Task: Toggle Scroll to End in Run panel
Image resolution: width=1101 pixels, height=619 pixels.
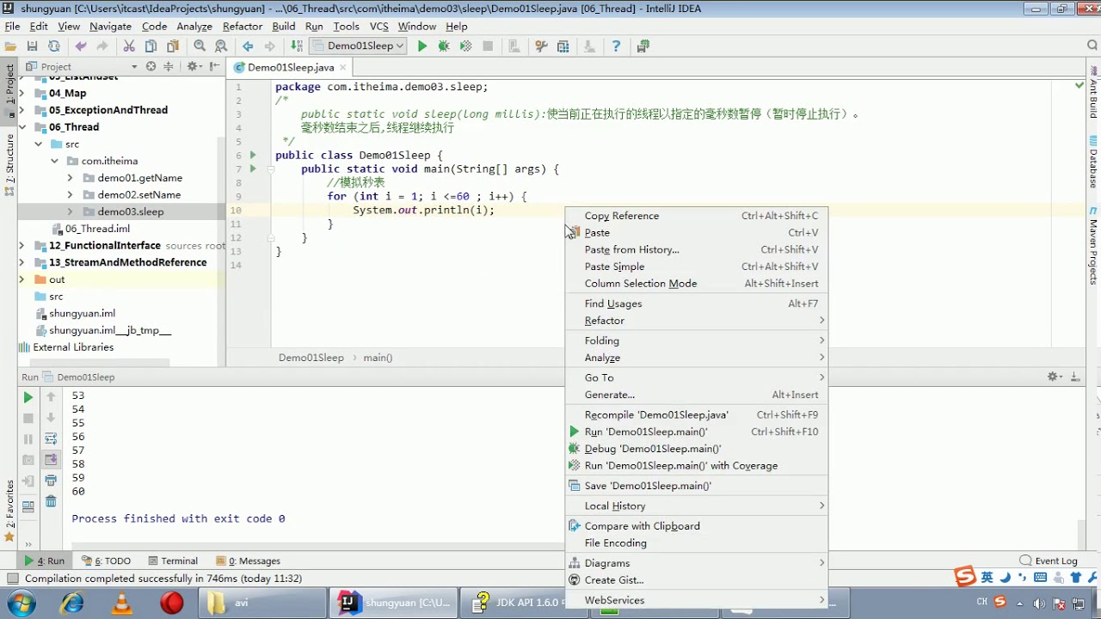Action: 51,460
